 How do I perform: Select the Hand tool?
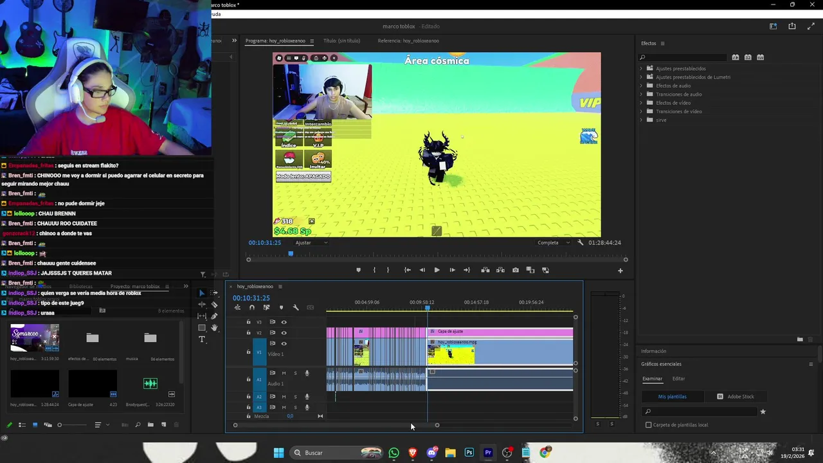tap(214, 327)
